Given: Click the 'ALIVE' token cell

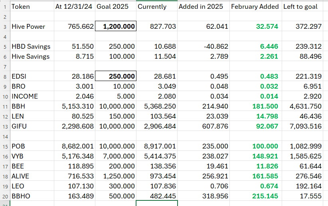Looking at the screenshot, I should click(32, 176).
